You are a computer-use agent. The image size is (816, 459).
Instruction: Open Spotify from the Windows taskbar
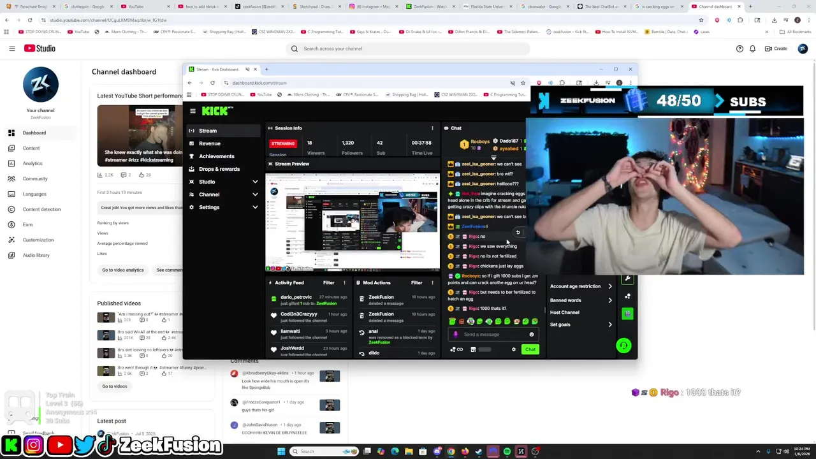pos(507,451)
